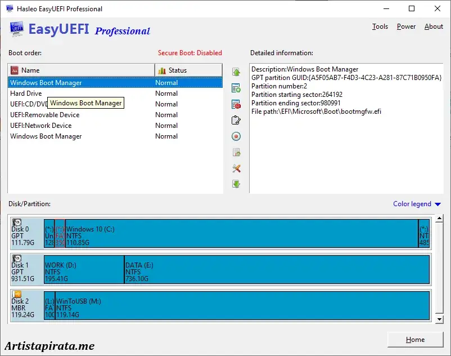Open the Color legend dropdown
Viewport: 451px width, 356px height.
pyautogui.click(x=416, y=203)
